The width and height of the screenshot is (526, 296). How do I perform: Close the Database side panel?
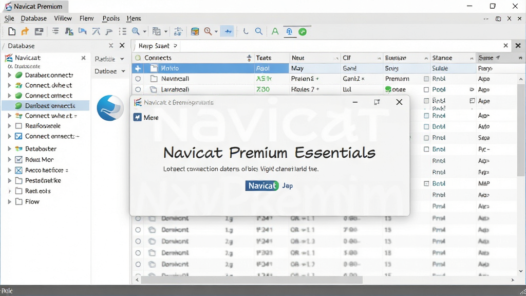(x=122, y=45)
